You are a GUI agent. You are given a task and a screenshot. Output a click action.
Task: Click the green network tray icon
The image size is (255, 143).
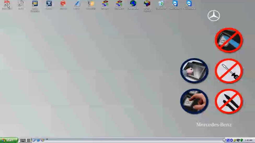[x=241, y=140]
